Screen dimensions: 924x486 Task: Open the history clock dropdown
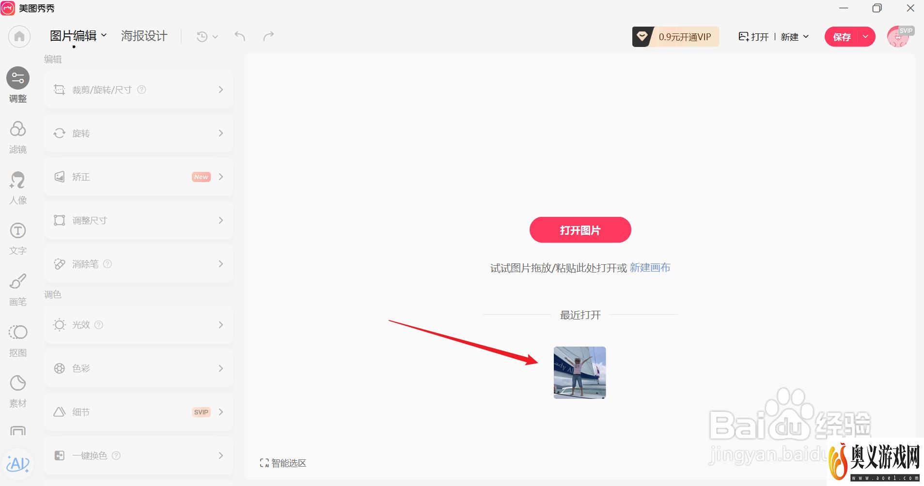pyautogui.click(x=207, y=36)
